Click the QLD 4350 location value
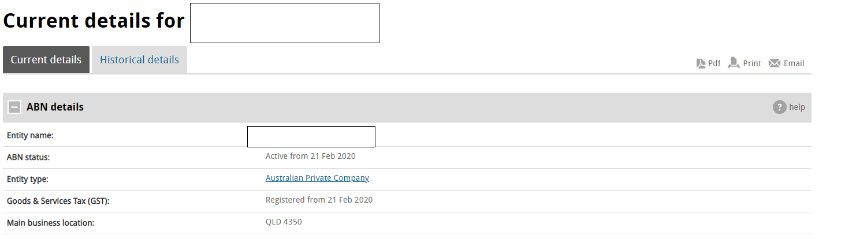 click(x=284, y=222)
